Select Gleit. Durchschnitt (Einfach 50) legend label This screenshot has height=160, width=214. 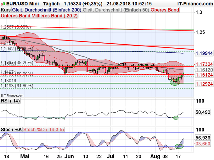tap(116, 10)
